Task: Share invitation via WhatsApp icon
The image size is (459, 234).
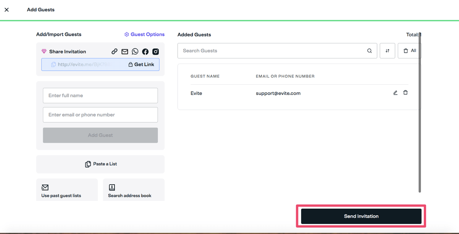Action: [135, 52]
